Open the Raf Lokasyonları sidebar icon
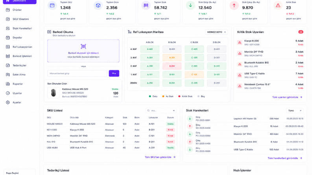Image resolution: width=312 pixels, height=175 pixels. (x=8, y=47)
